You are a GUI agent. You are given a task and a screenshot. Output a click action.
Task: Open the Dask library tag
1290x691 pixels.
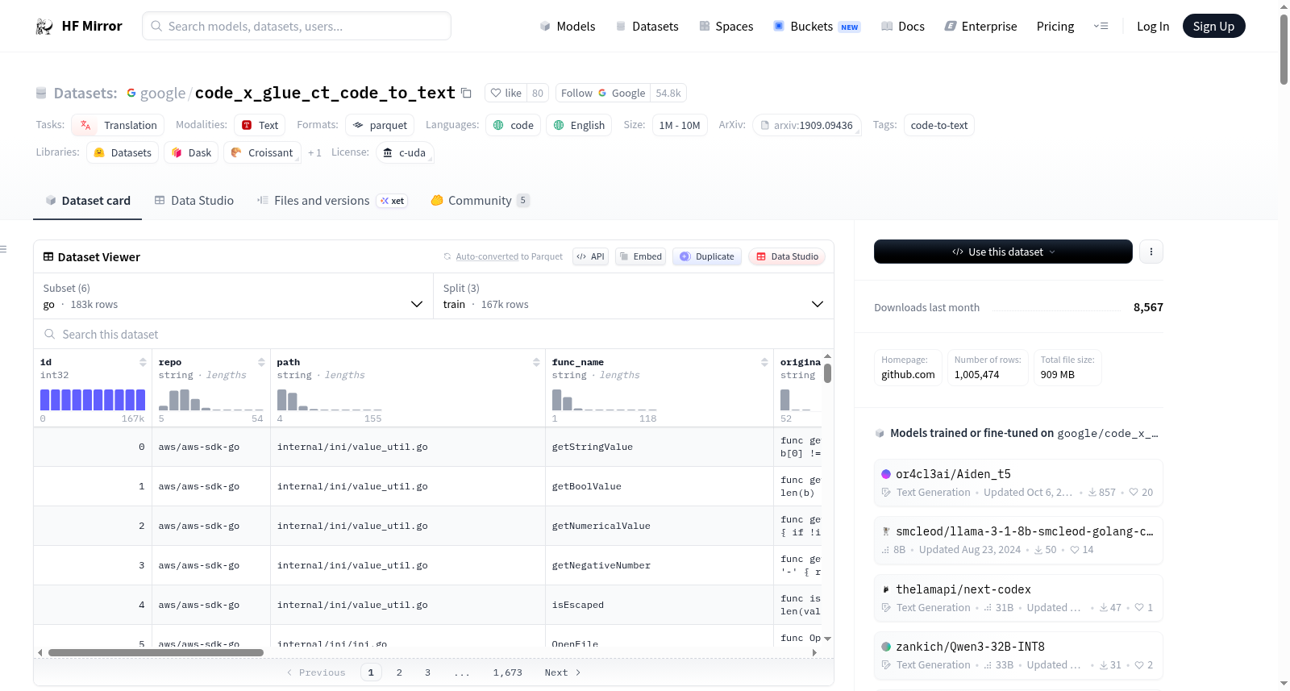pos(191,152)
